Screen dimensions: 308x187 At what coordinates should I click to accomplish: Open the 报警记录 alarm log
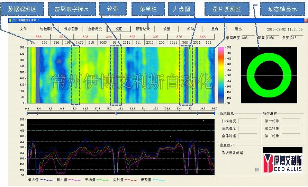pos(143,29)
